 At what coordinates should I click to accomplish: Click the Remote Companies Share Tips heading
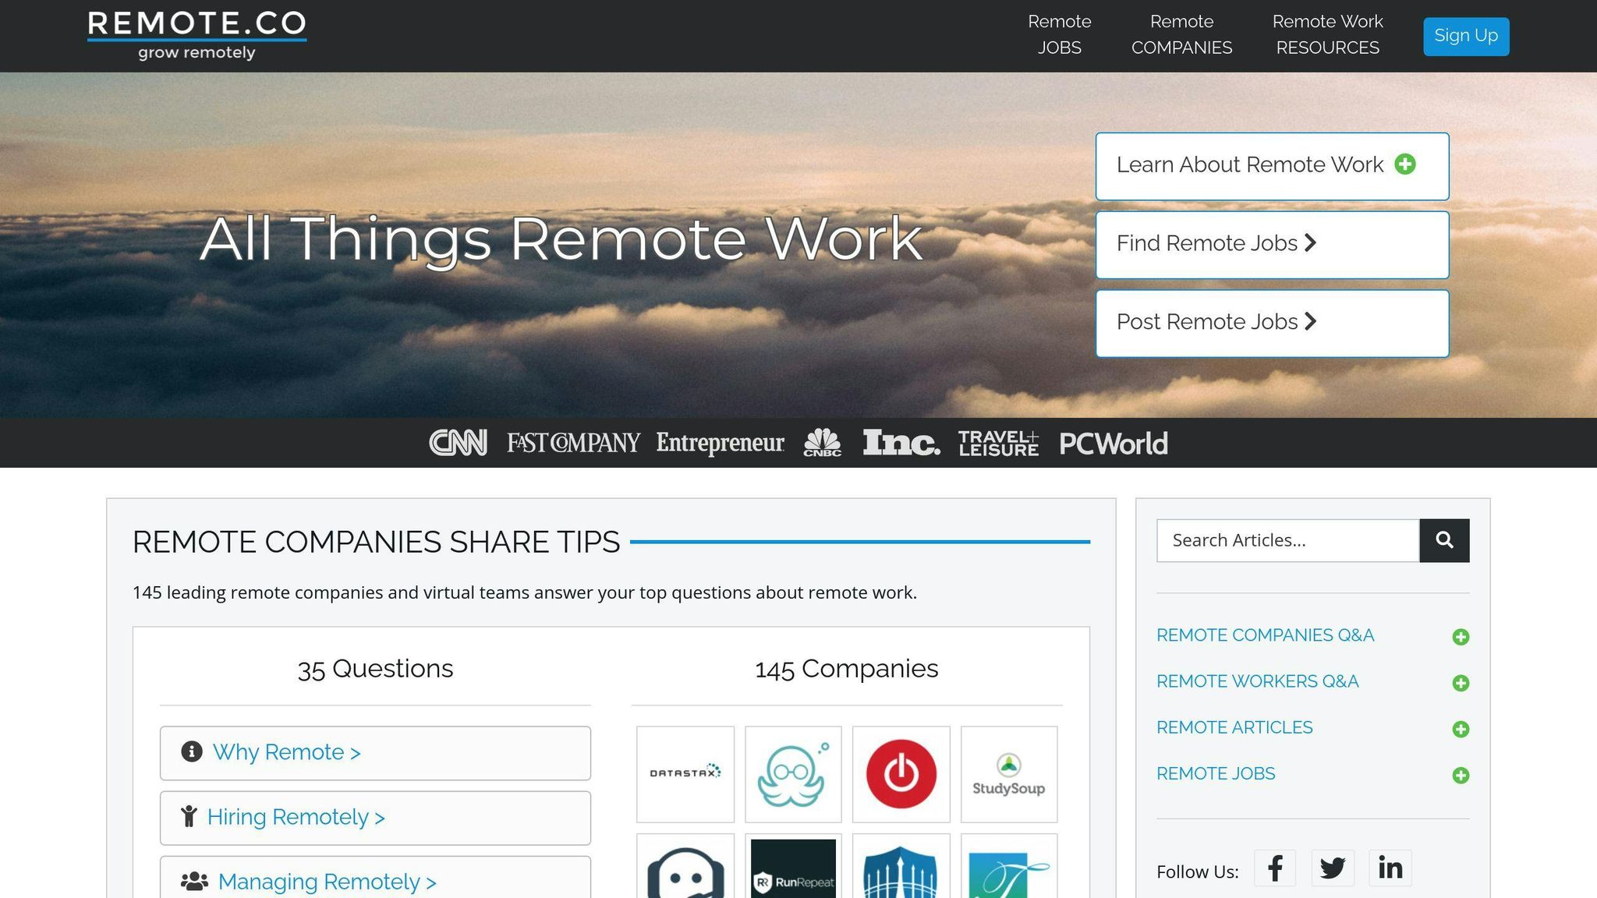click(376, 542)
